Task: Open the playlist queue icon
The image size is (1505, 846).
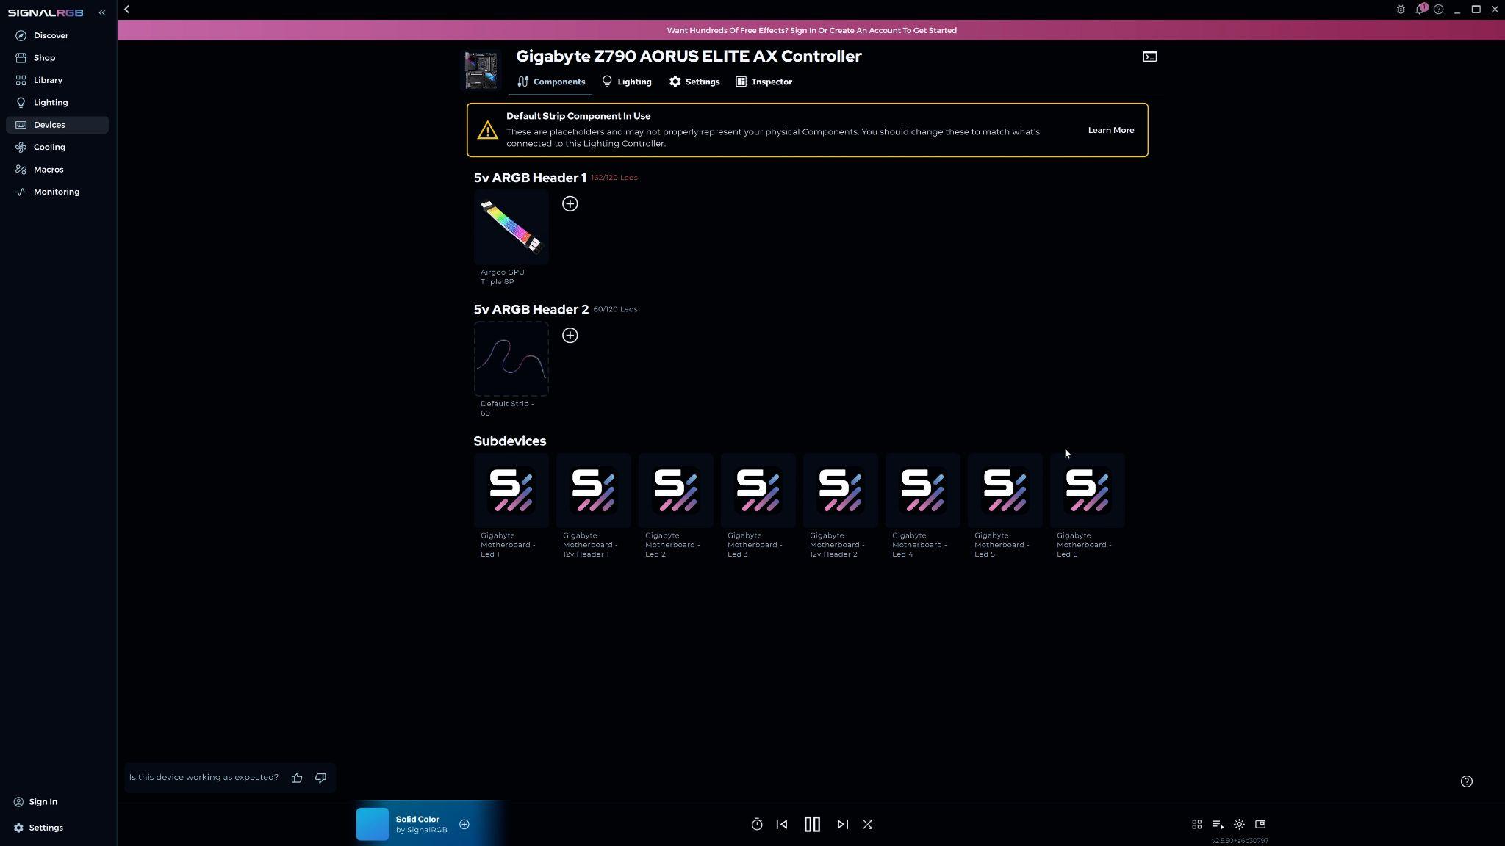Action: [1218, 825]
